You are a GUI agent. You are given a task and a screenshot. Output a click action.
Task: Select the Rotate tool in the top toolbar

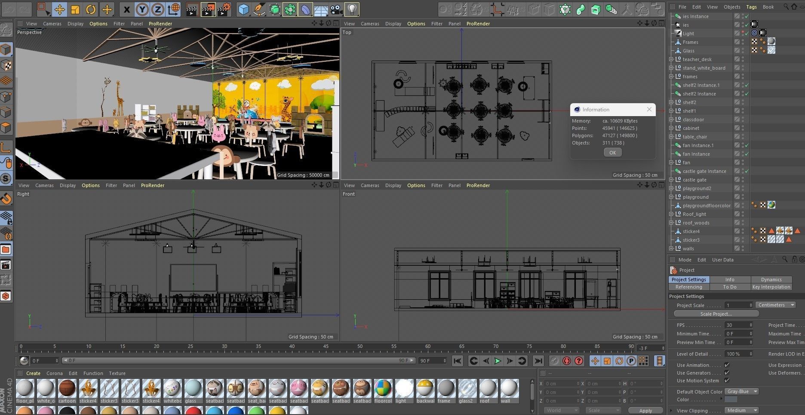(91, 9)
